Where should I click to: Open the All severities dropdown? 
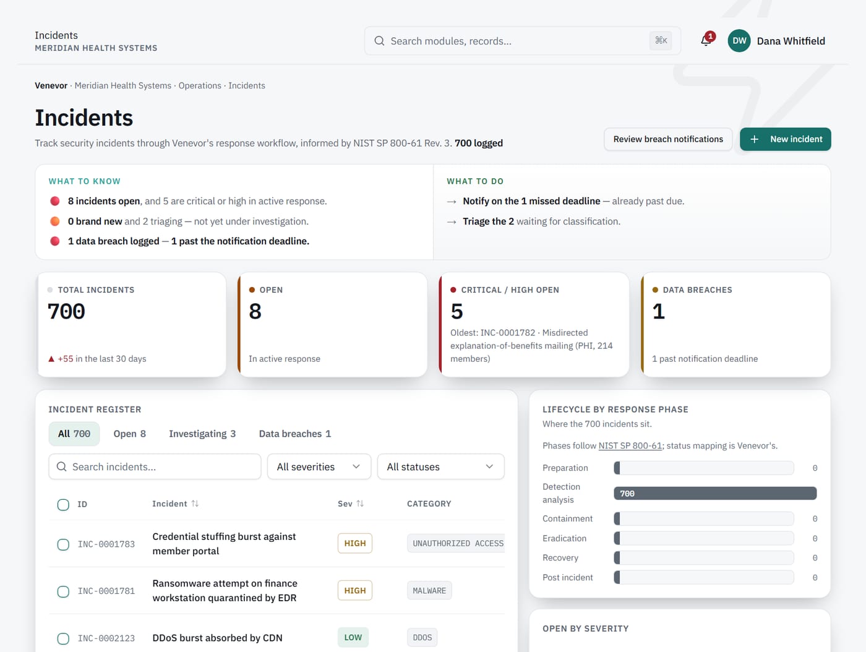319,466
